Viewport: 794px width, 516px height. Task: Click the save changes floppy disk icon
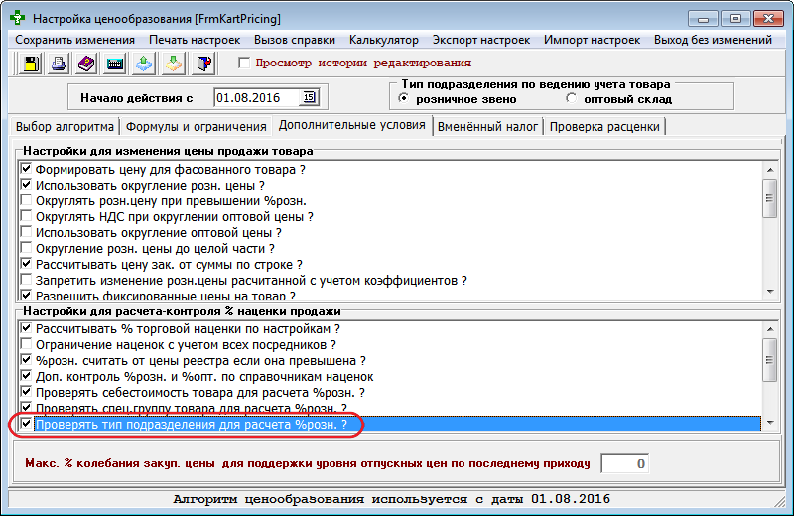click(30, 64)
